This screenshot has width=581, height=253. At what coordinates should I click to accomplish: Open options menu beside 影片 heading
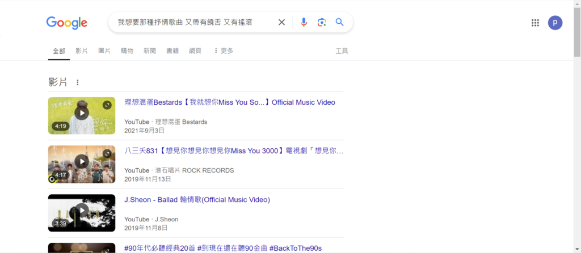(x=78, y=83)
